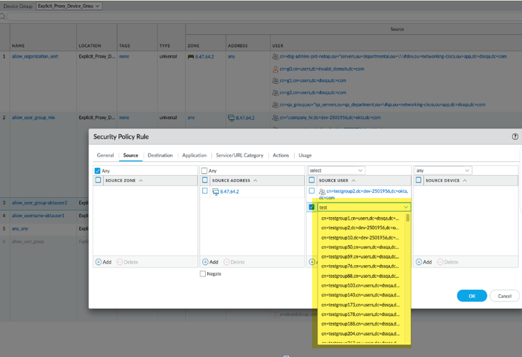Click the sort arrow next to Source User header

[353, 180]
